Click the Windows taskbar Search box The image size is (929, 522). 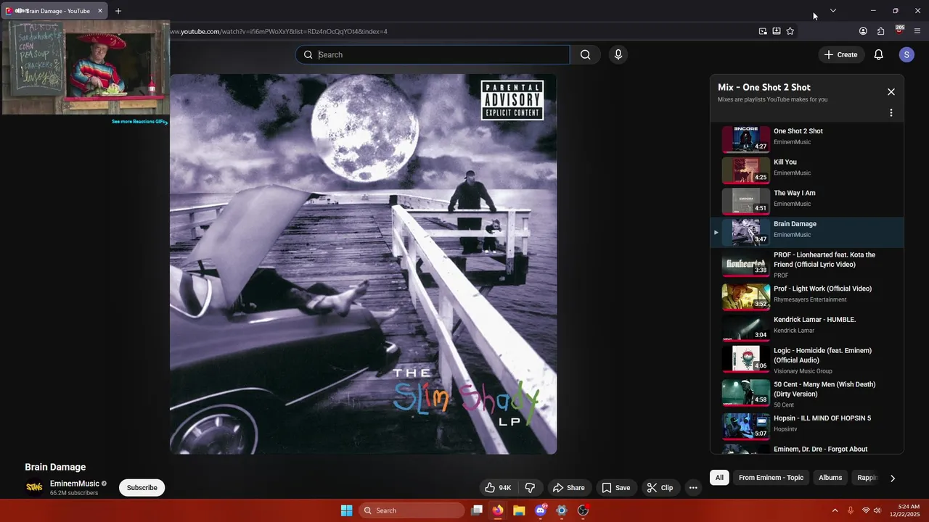click(412, 510)
